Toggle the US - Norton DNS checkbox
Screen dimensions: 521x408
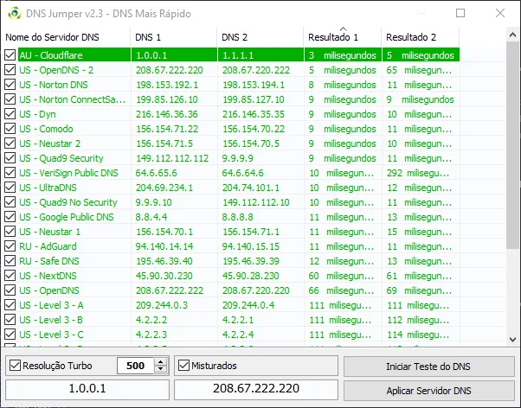pos(10,85)
